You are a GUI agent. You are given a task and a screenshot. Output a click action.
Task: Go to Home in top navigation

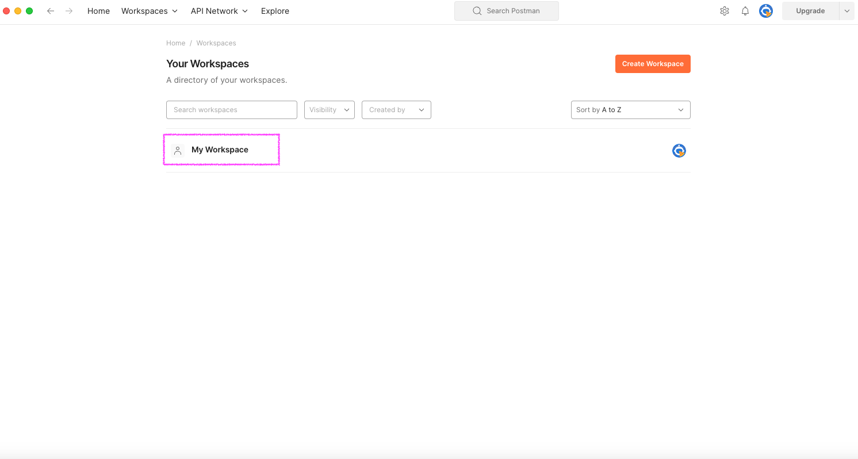(x=98, y=11)
